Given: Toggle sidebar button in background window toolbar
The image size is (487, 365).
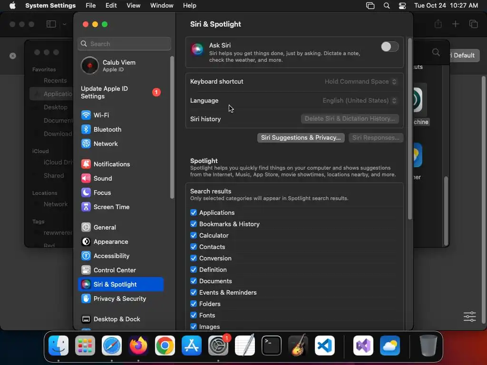Looking at the screenshot, I should coord(51,24).
